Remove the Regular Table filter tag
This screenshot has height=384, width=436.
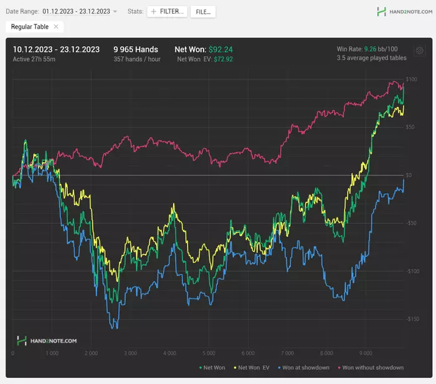tap(56, 27)
